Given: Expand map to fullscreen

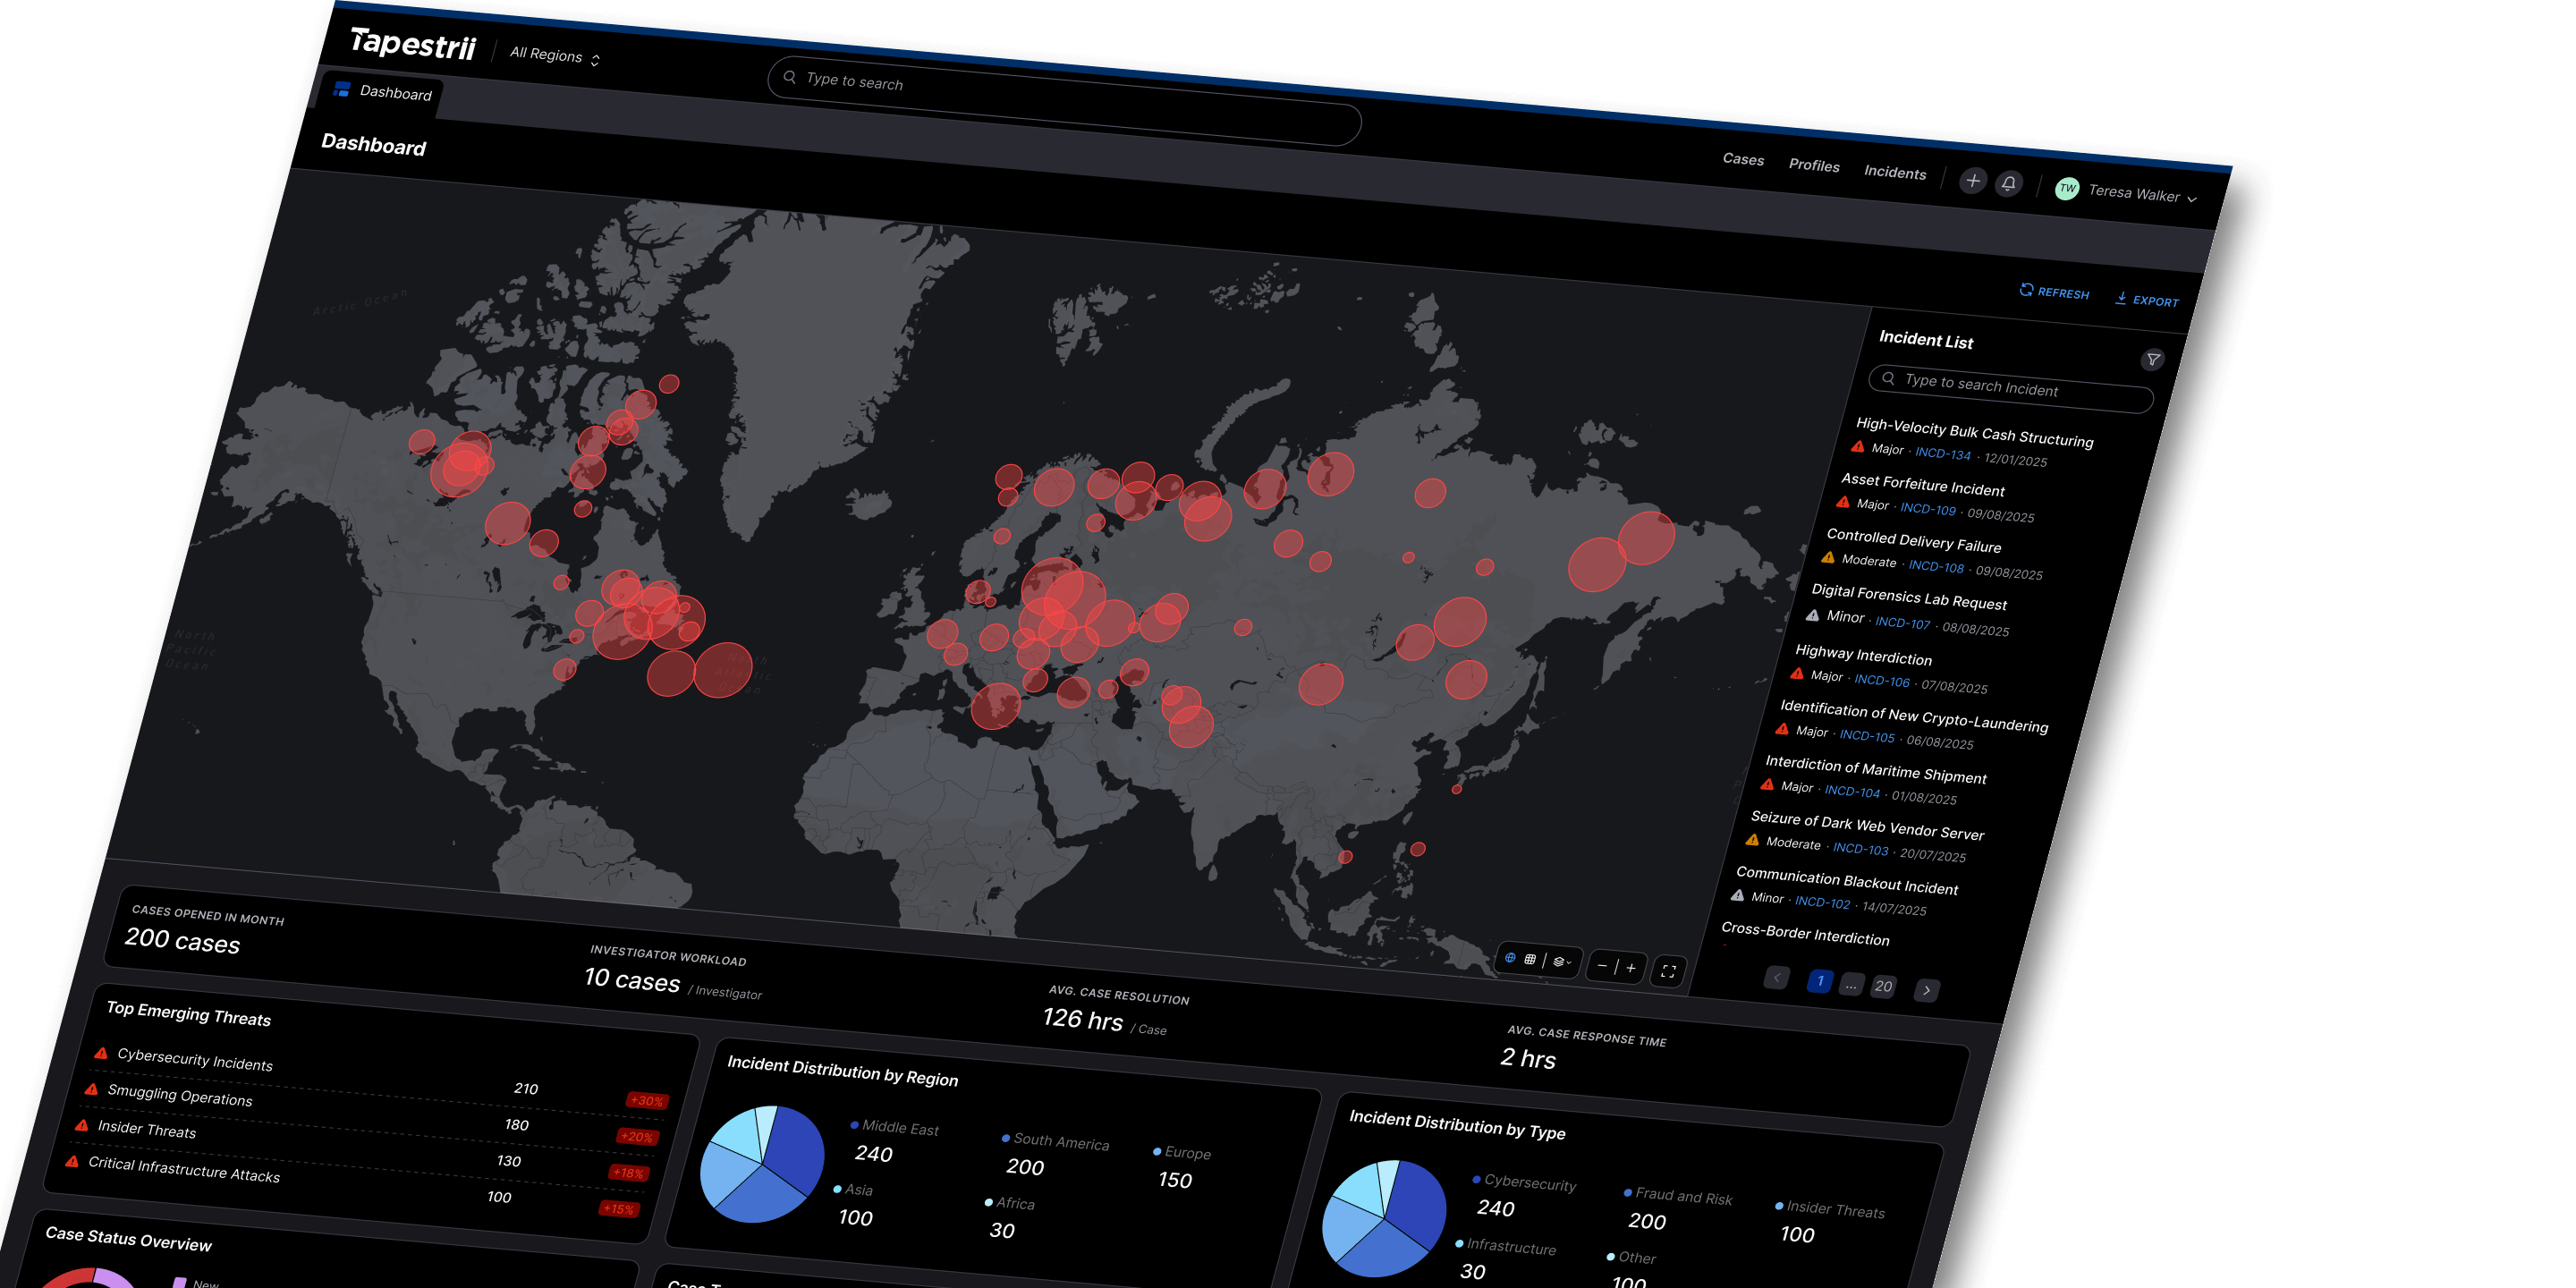Looking at the screenshot, I should [x=1668, y=971].
